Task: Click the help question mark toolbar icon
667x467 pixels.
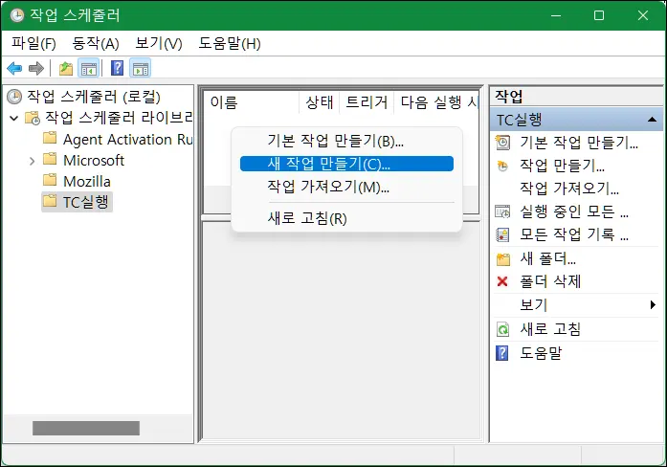Action: (117, 68)
